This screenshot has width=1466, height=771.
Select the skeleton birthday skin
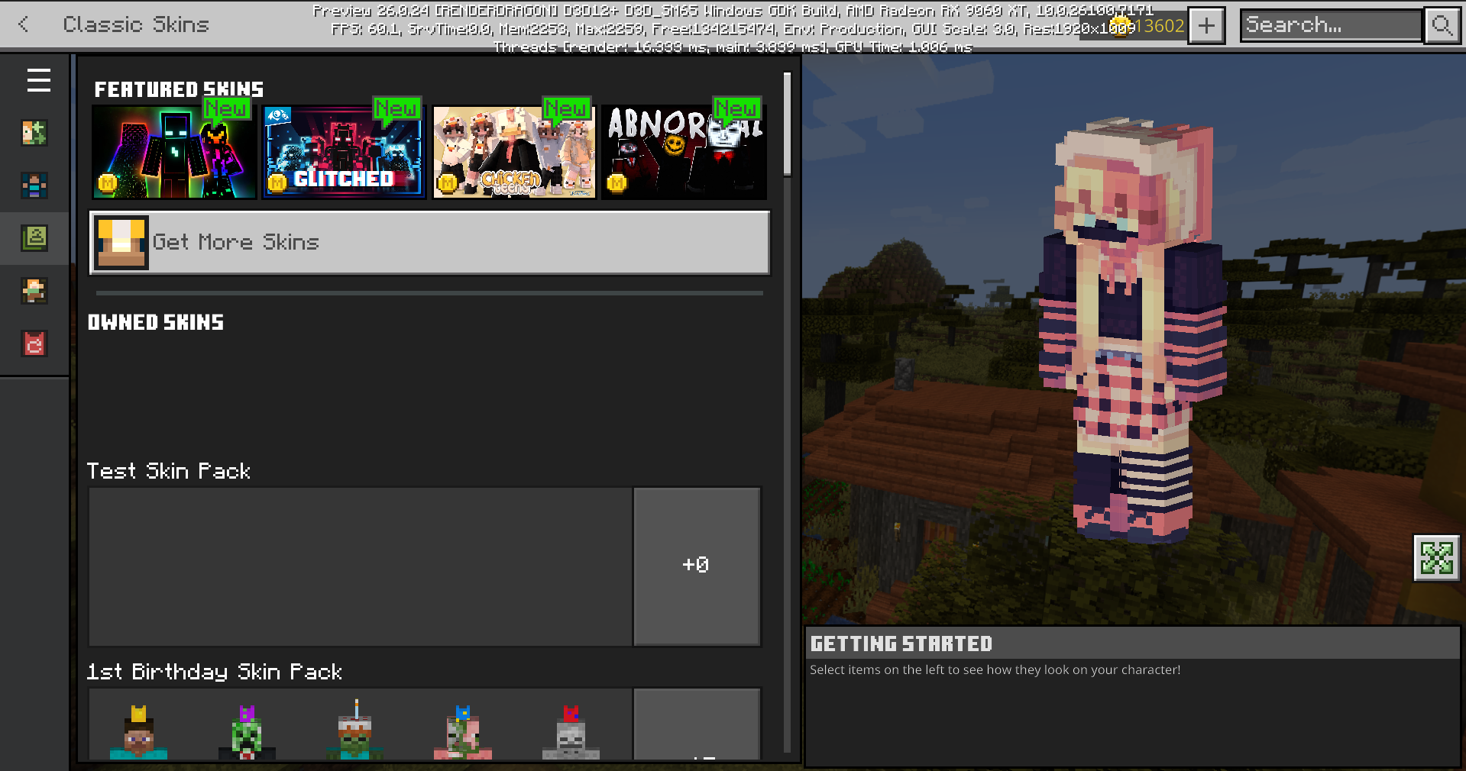[571, 733]
